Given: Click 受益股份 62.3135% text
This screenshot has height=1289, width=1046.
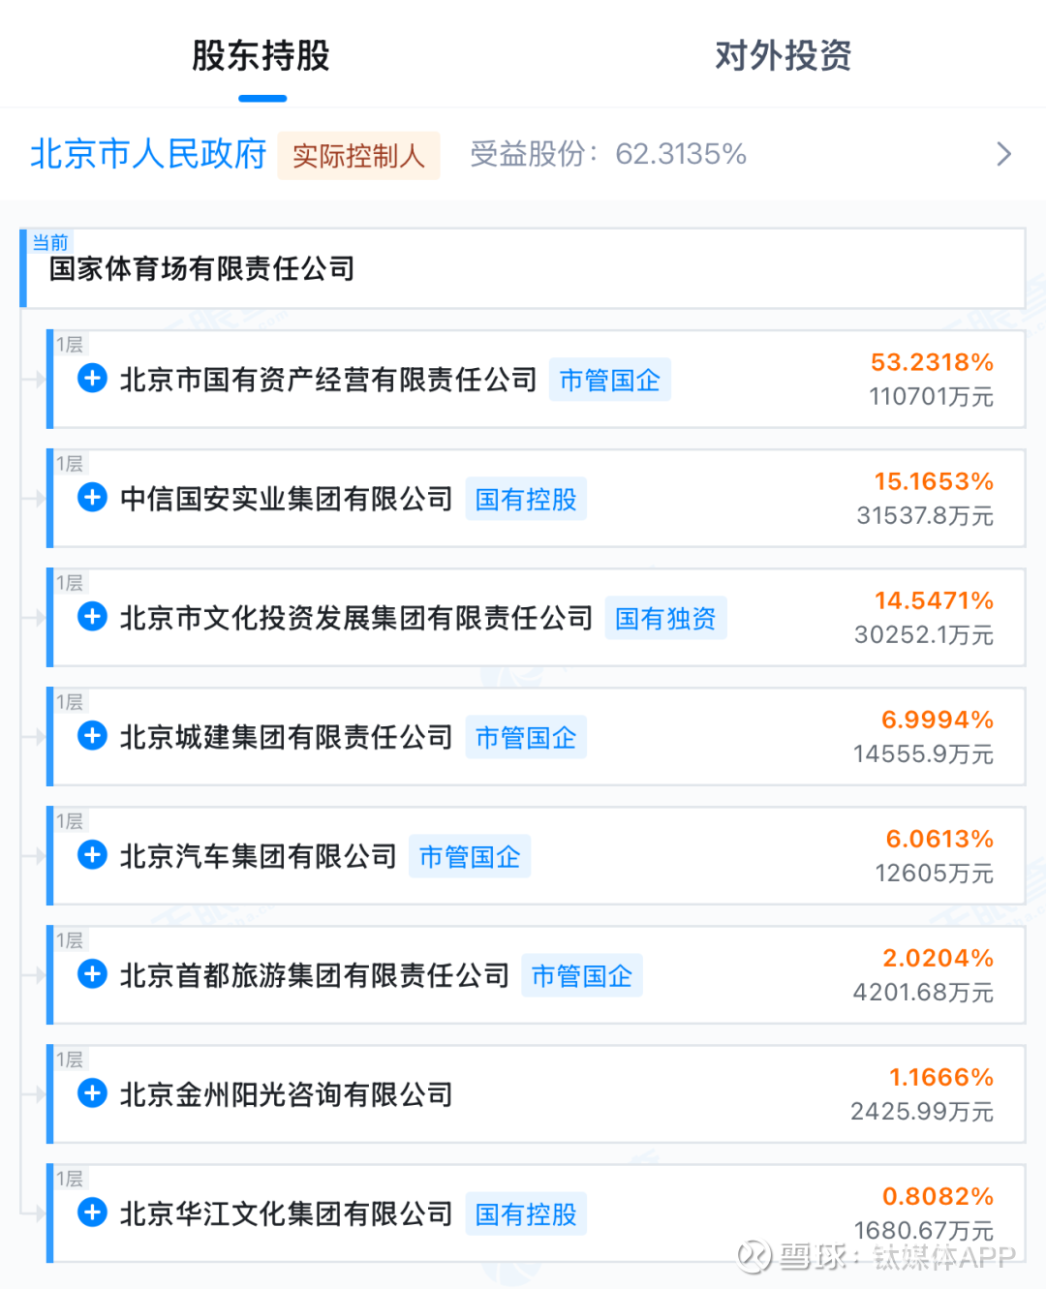Looking at the screenshot, I should tap(608, 155).
